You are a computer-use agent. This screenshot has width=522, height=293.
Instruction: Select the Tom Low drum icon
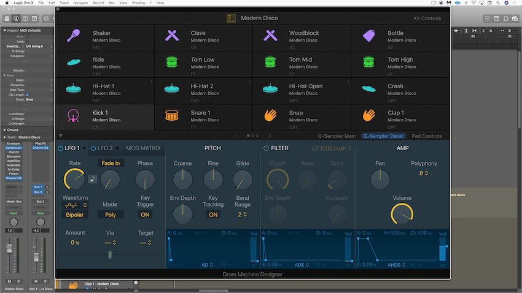(172, 62)
